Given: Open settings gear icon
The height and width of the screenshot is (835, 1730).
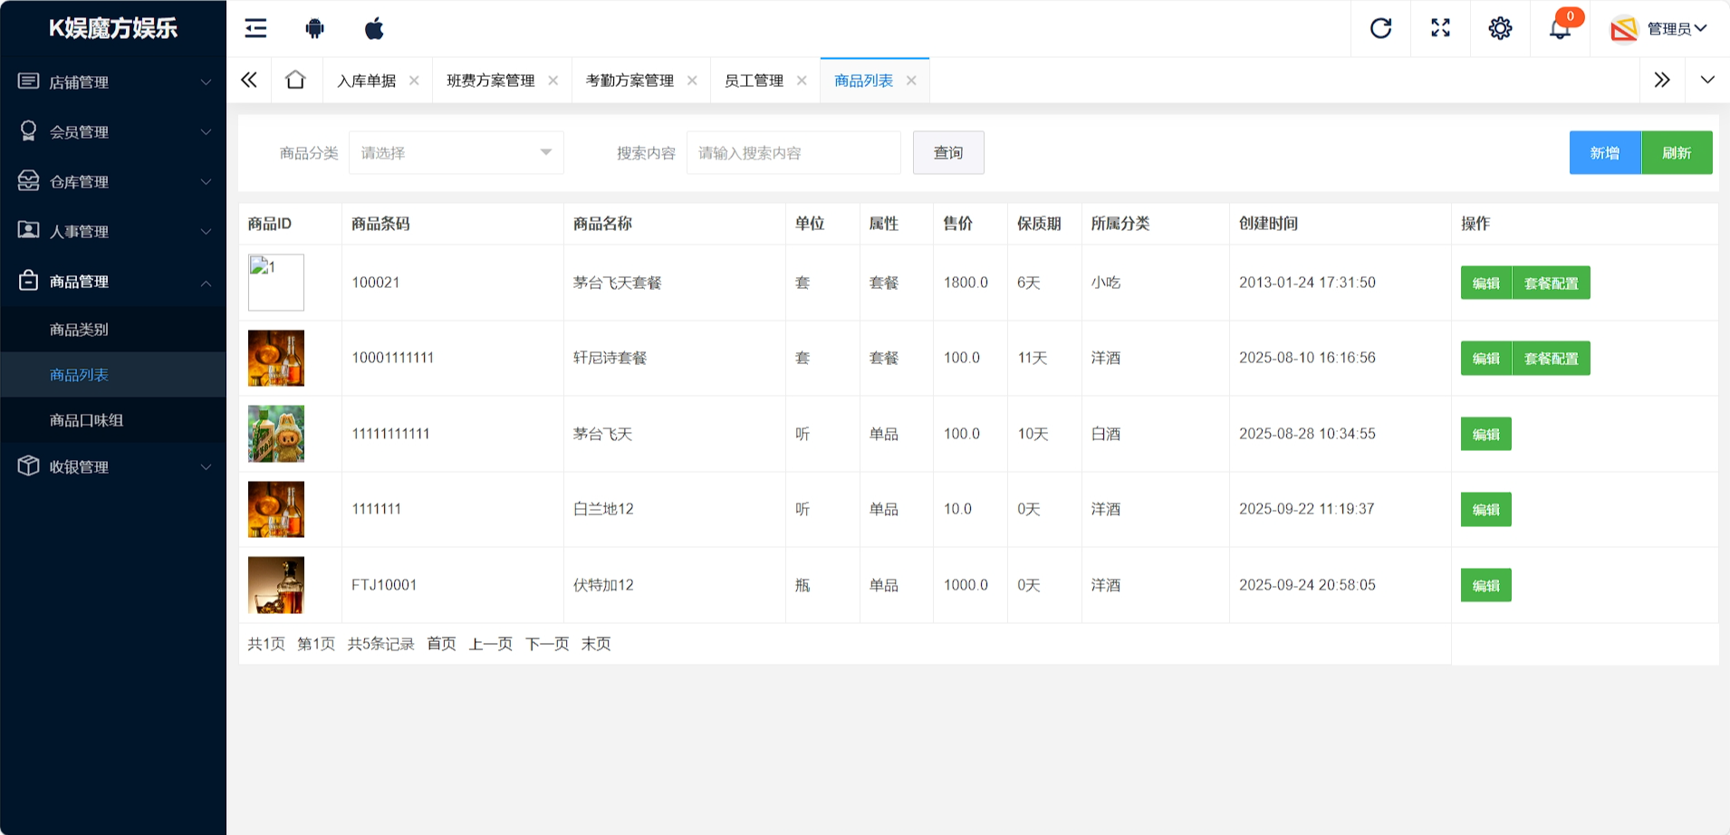Looking at the screenshot, I should point(1500,28).
